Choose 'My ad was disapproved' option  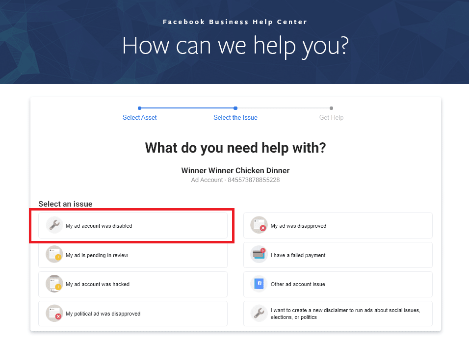338,226
